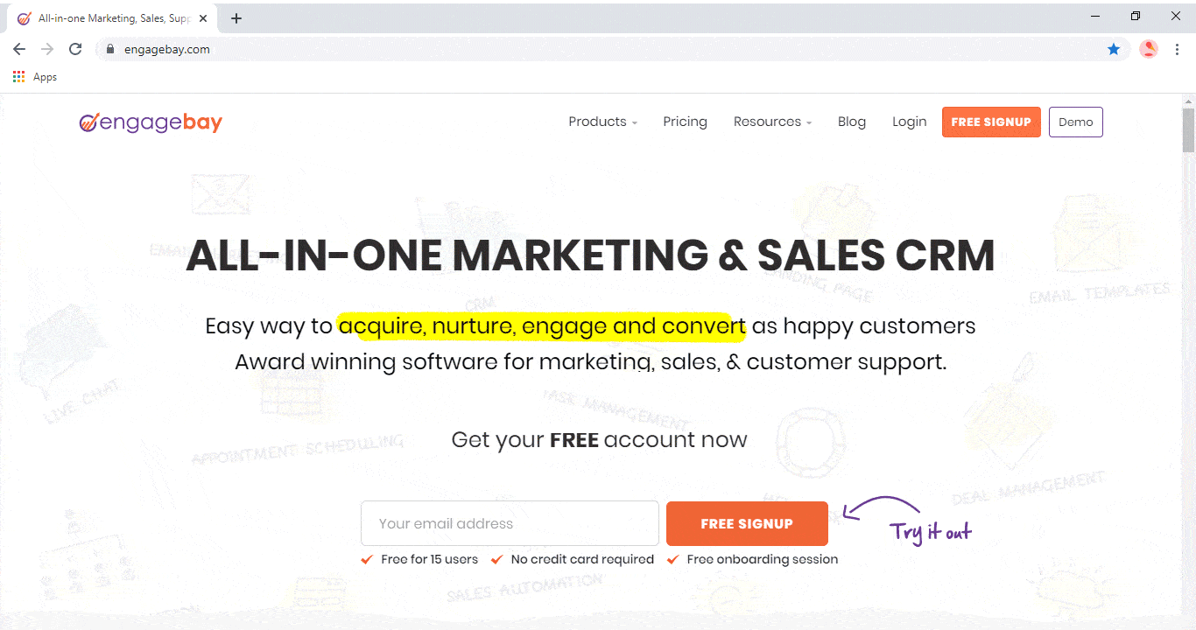Click the Demo button
The height and width of the screenshot is (630, 1196).
tap(1075, 122)
